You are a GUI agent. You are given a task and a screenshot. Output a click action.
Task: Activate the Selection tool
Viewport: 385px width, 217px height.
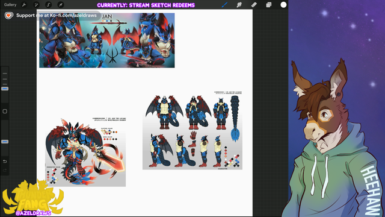[48, 5]
